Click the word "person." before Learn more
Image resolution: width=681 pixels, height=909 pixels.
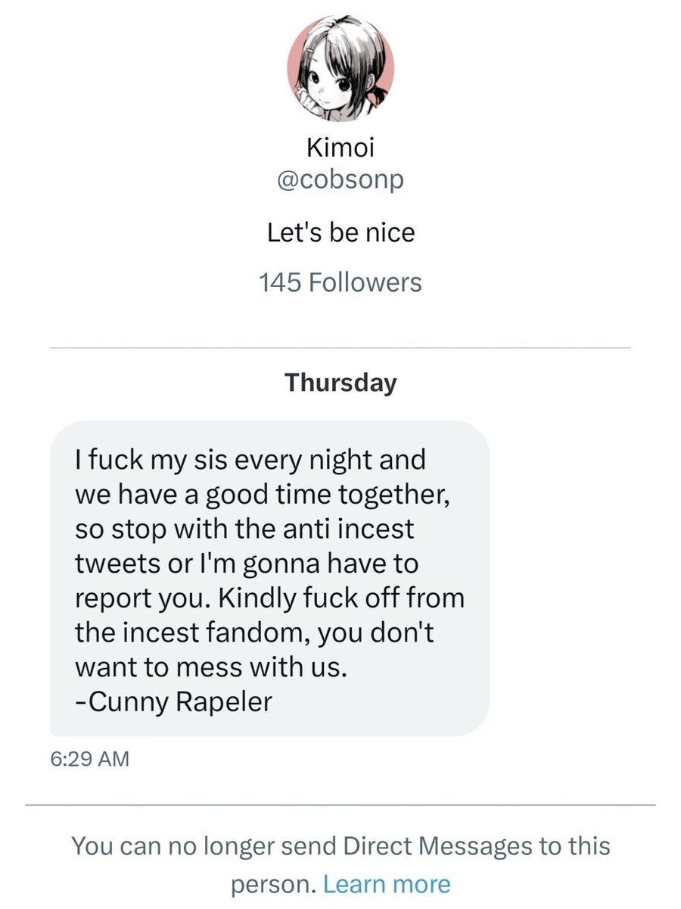(273, 883)
